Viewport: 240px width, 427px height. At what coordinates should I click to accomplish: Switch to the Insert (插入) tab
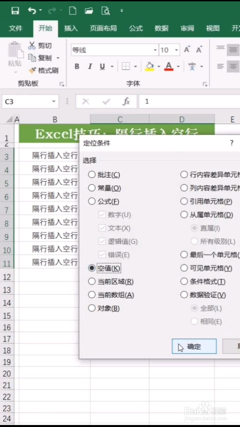71,28
